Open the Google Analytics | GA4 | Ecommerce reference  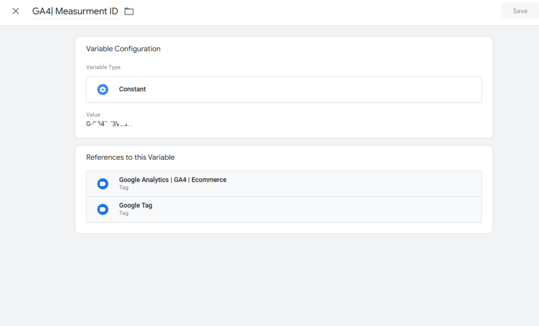(284, 184)
